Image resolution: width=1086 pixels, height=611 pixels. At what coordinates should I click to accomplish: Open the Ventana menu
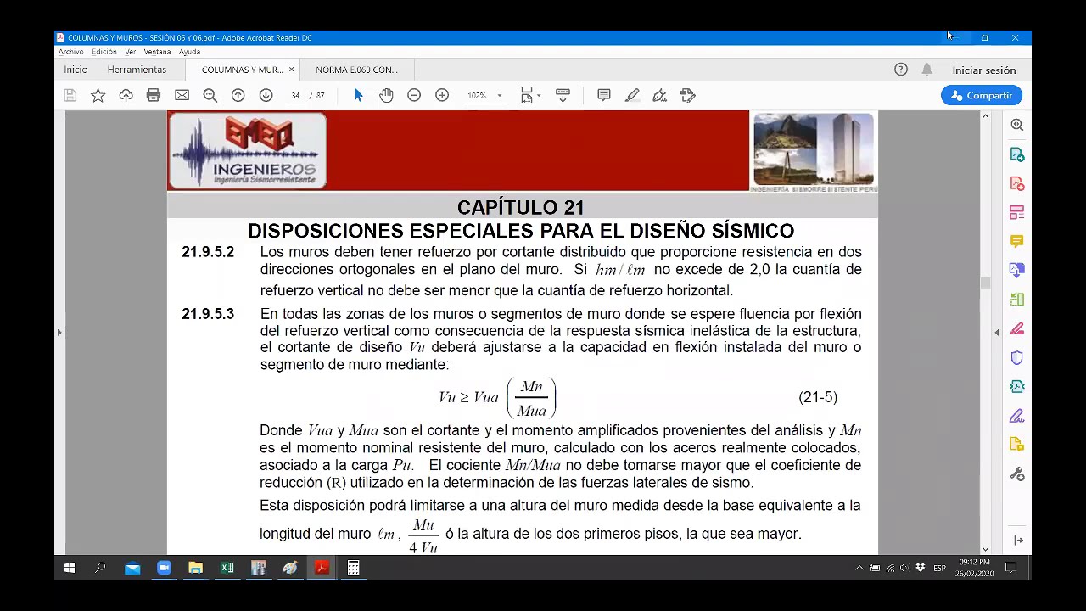pyautogui.click(x=157, y=52)
